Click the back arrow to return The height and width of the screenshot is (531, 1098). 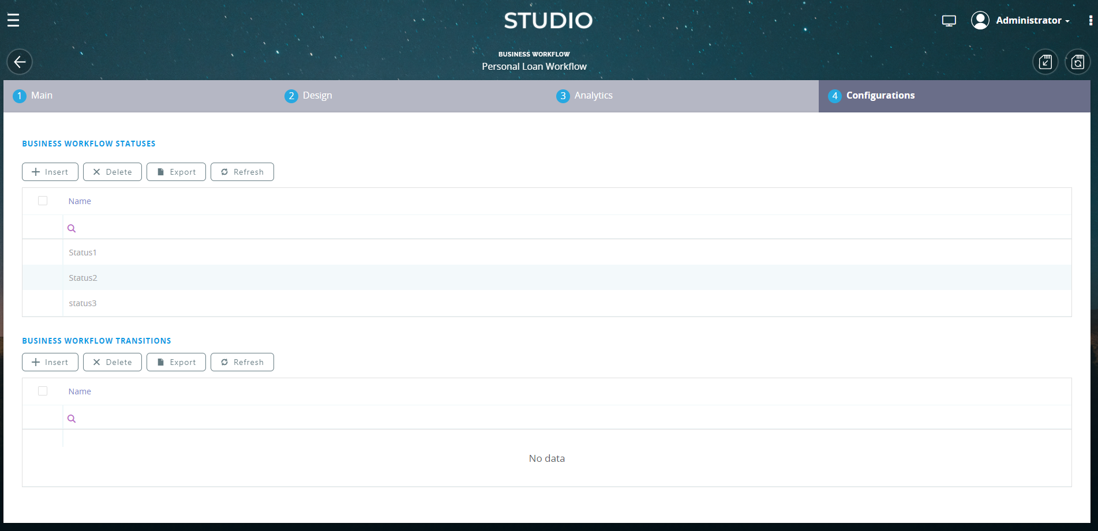click(19, 62)
